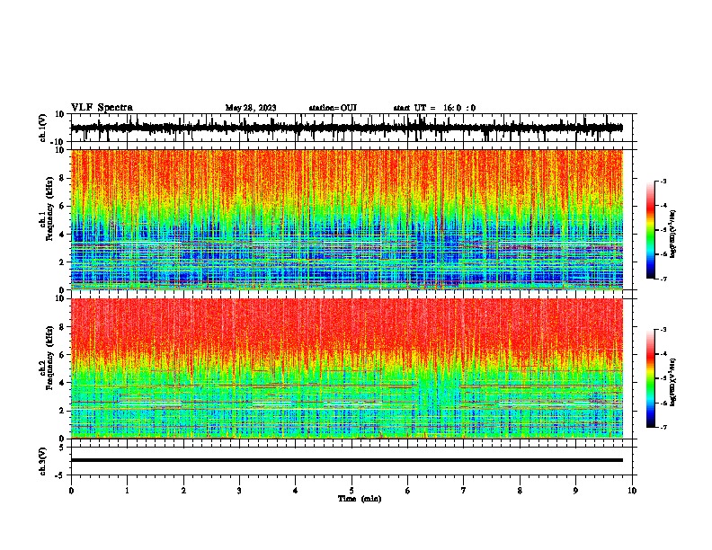Click "4" on ch.1 frequency axis

click(63, 235)
